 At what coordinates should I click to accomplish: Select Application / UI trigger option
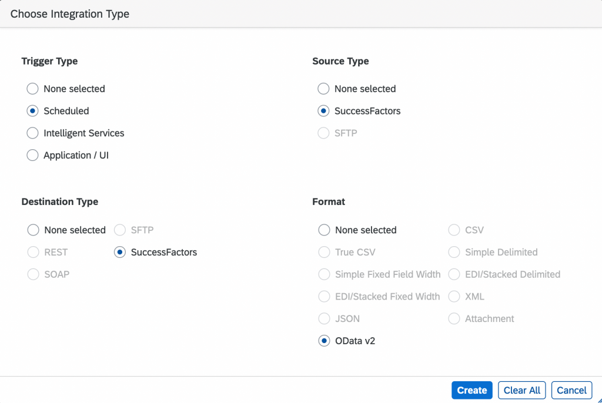pyautogui.click(x=33, y=156)
